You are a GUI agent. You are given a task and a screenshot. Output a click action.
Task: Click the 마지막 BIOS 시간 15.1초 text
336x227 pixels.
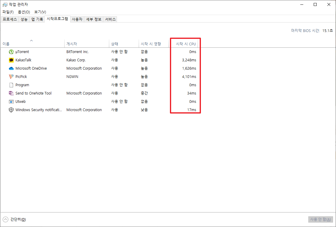(312, 31)
